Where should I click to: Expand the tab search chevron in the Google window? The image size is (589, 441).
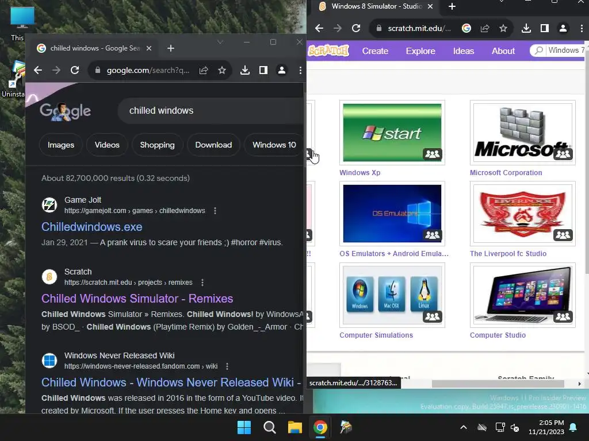pos(220,42)
